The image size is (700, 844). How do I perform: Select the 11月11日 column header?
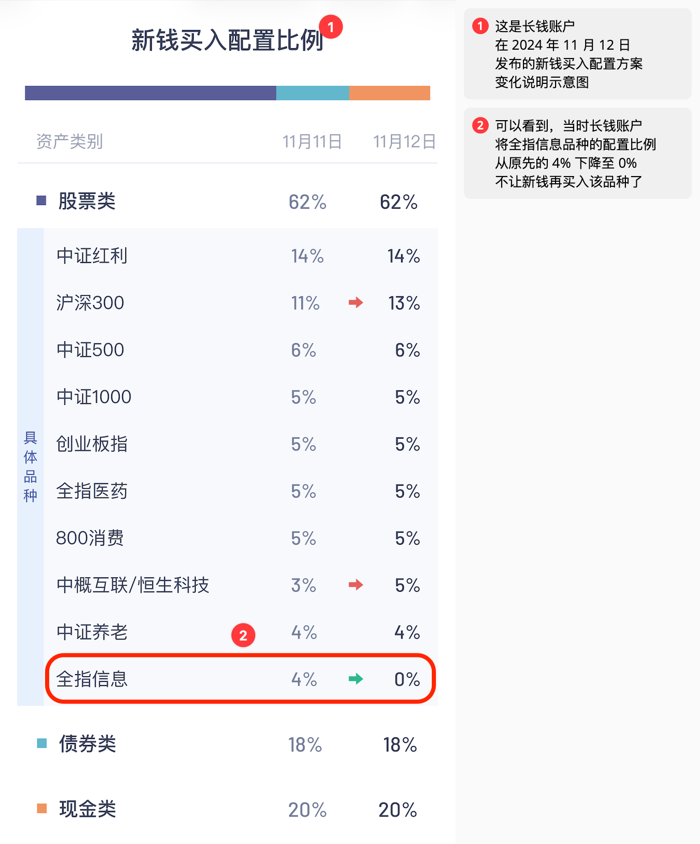[312, 141]
